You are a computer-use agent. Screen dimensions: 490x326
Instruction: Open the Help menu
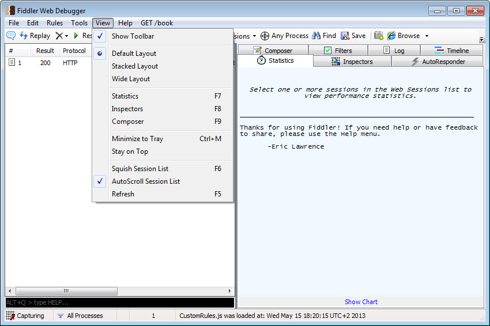(125, 23)
